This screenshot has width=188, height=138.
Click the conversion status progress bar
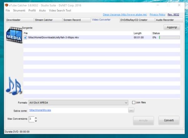pyautogui.click(x=169, y=37)
